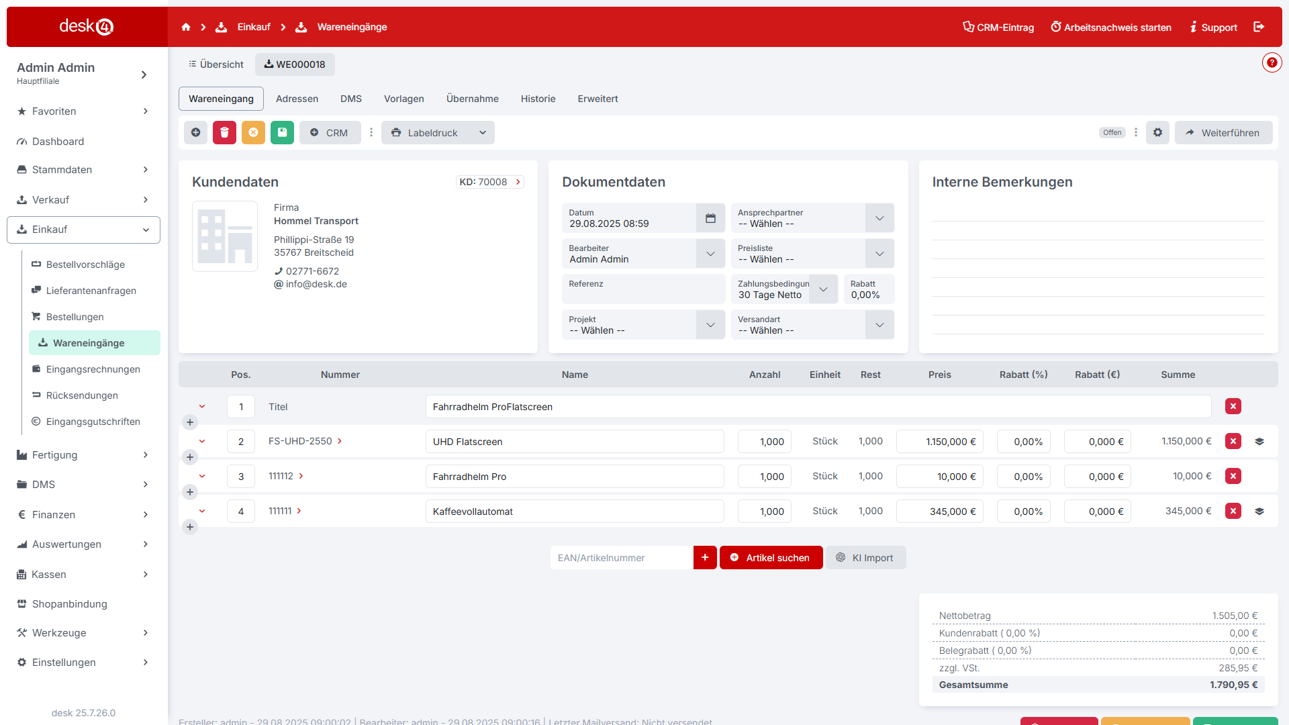The image size is (1289, 725).
Task: Click the Artikel suchen button
Action: [771, 558]
